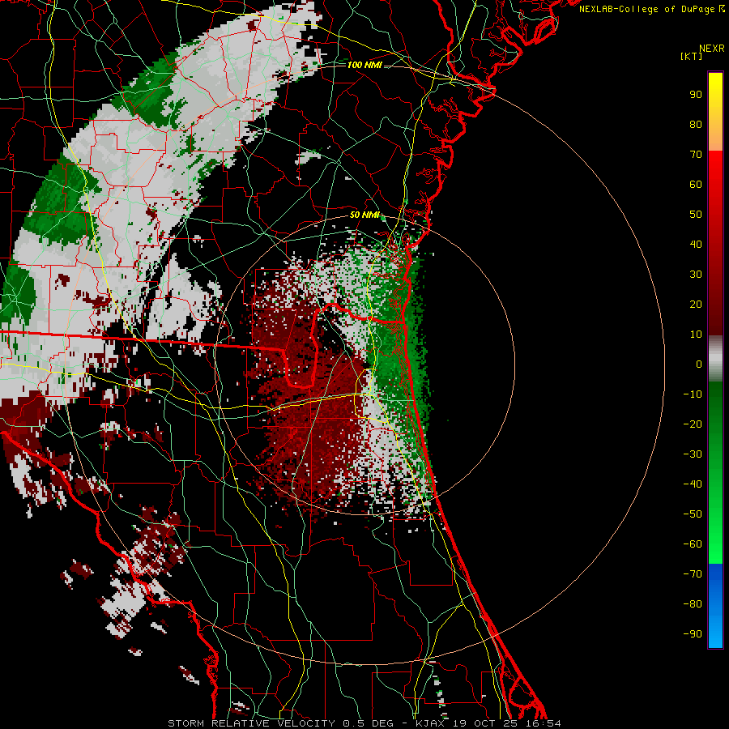
Task: Click the -20 value on the color scale
Action: coord(693,424)
